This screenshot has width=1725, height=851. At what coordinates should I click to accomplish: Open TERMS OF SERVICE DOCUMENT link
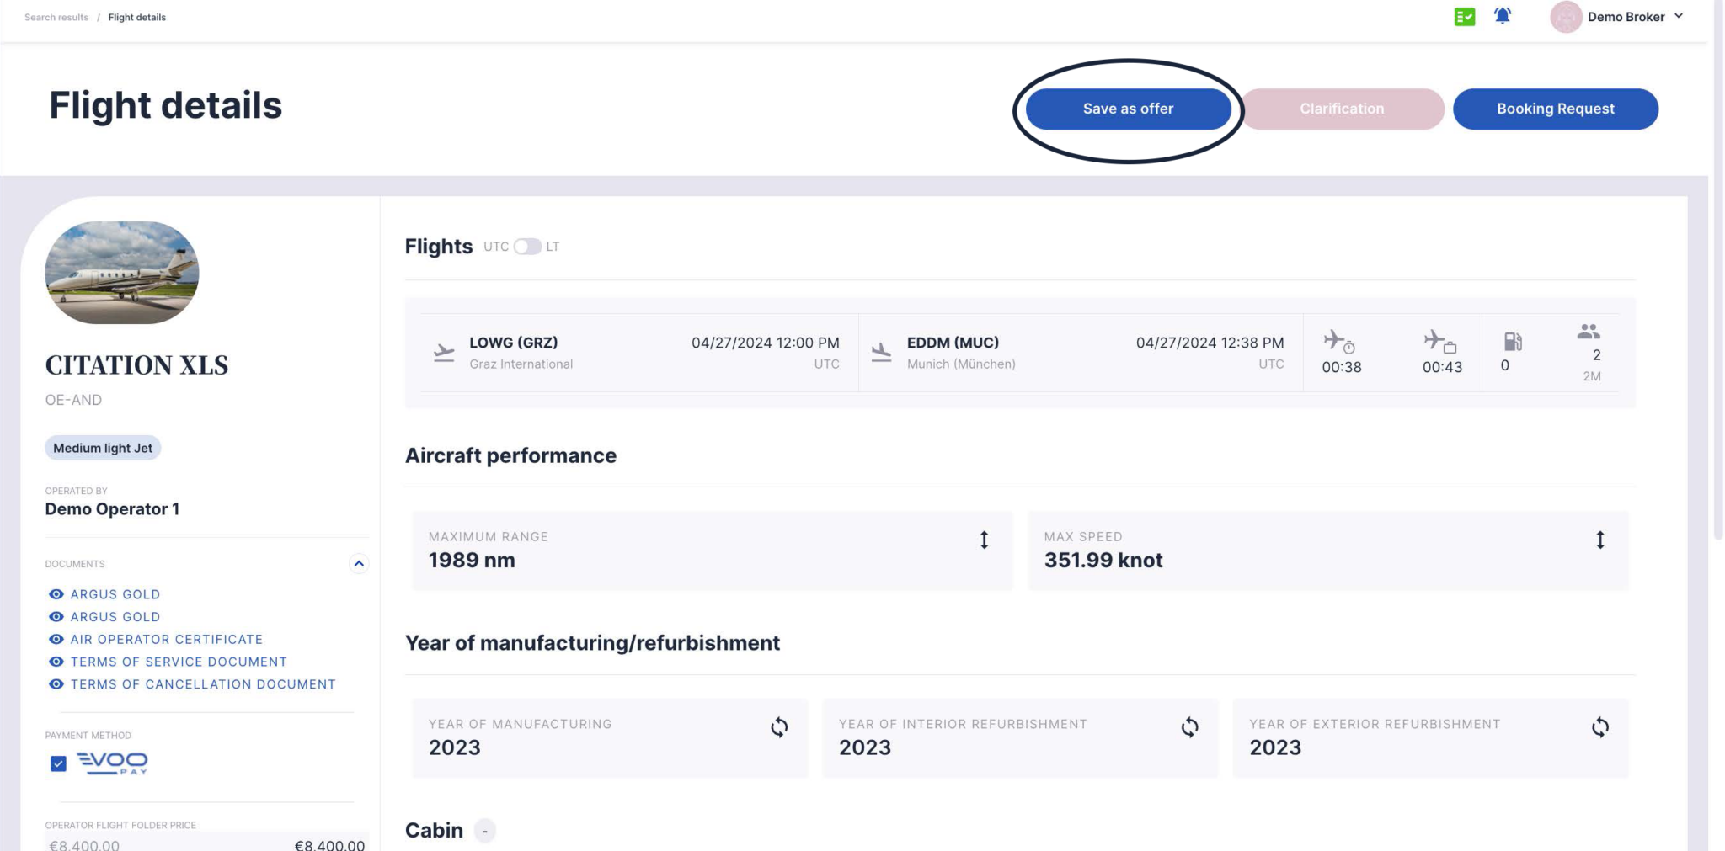[x=179, y=662]
